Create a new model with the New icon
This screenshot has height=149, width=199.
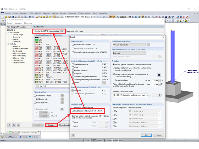(3, 17)
